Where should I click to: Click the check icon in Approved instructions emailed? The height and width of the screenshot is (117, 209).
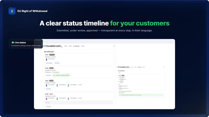pyautogui.click(x=54, y=75)
